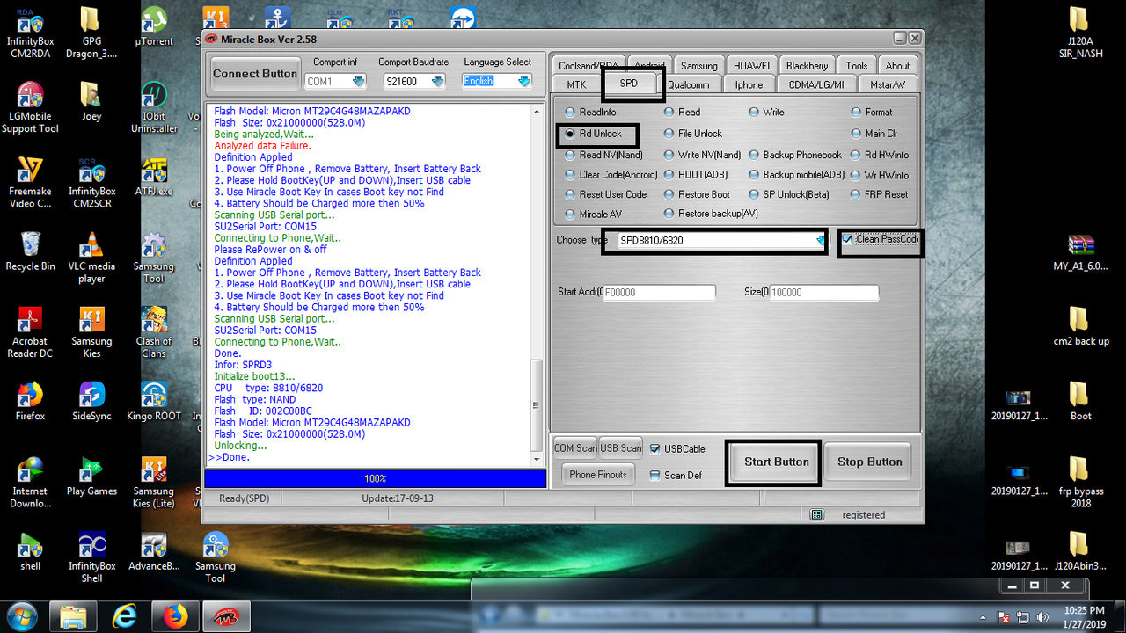Open the cm2 back up folder
The image size is (1126, 633).
tap(1080, 326)
